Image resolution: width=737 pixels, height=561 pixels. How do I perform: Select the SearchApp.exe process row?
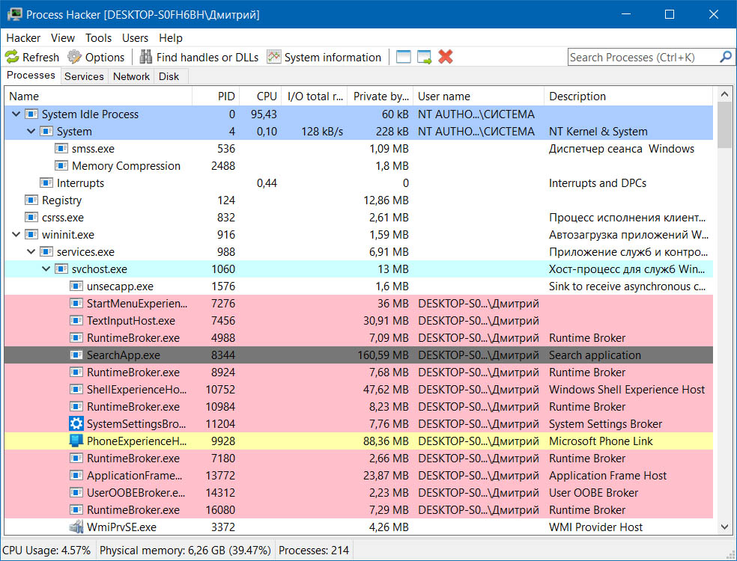pos(359,355)
